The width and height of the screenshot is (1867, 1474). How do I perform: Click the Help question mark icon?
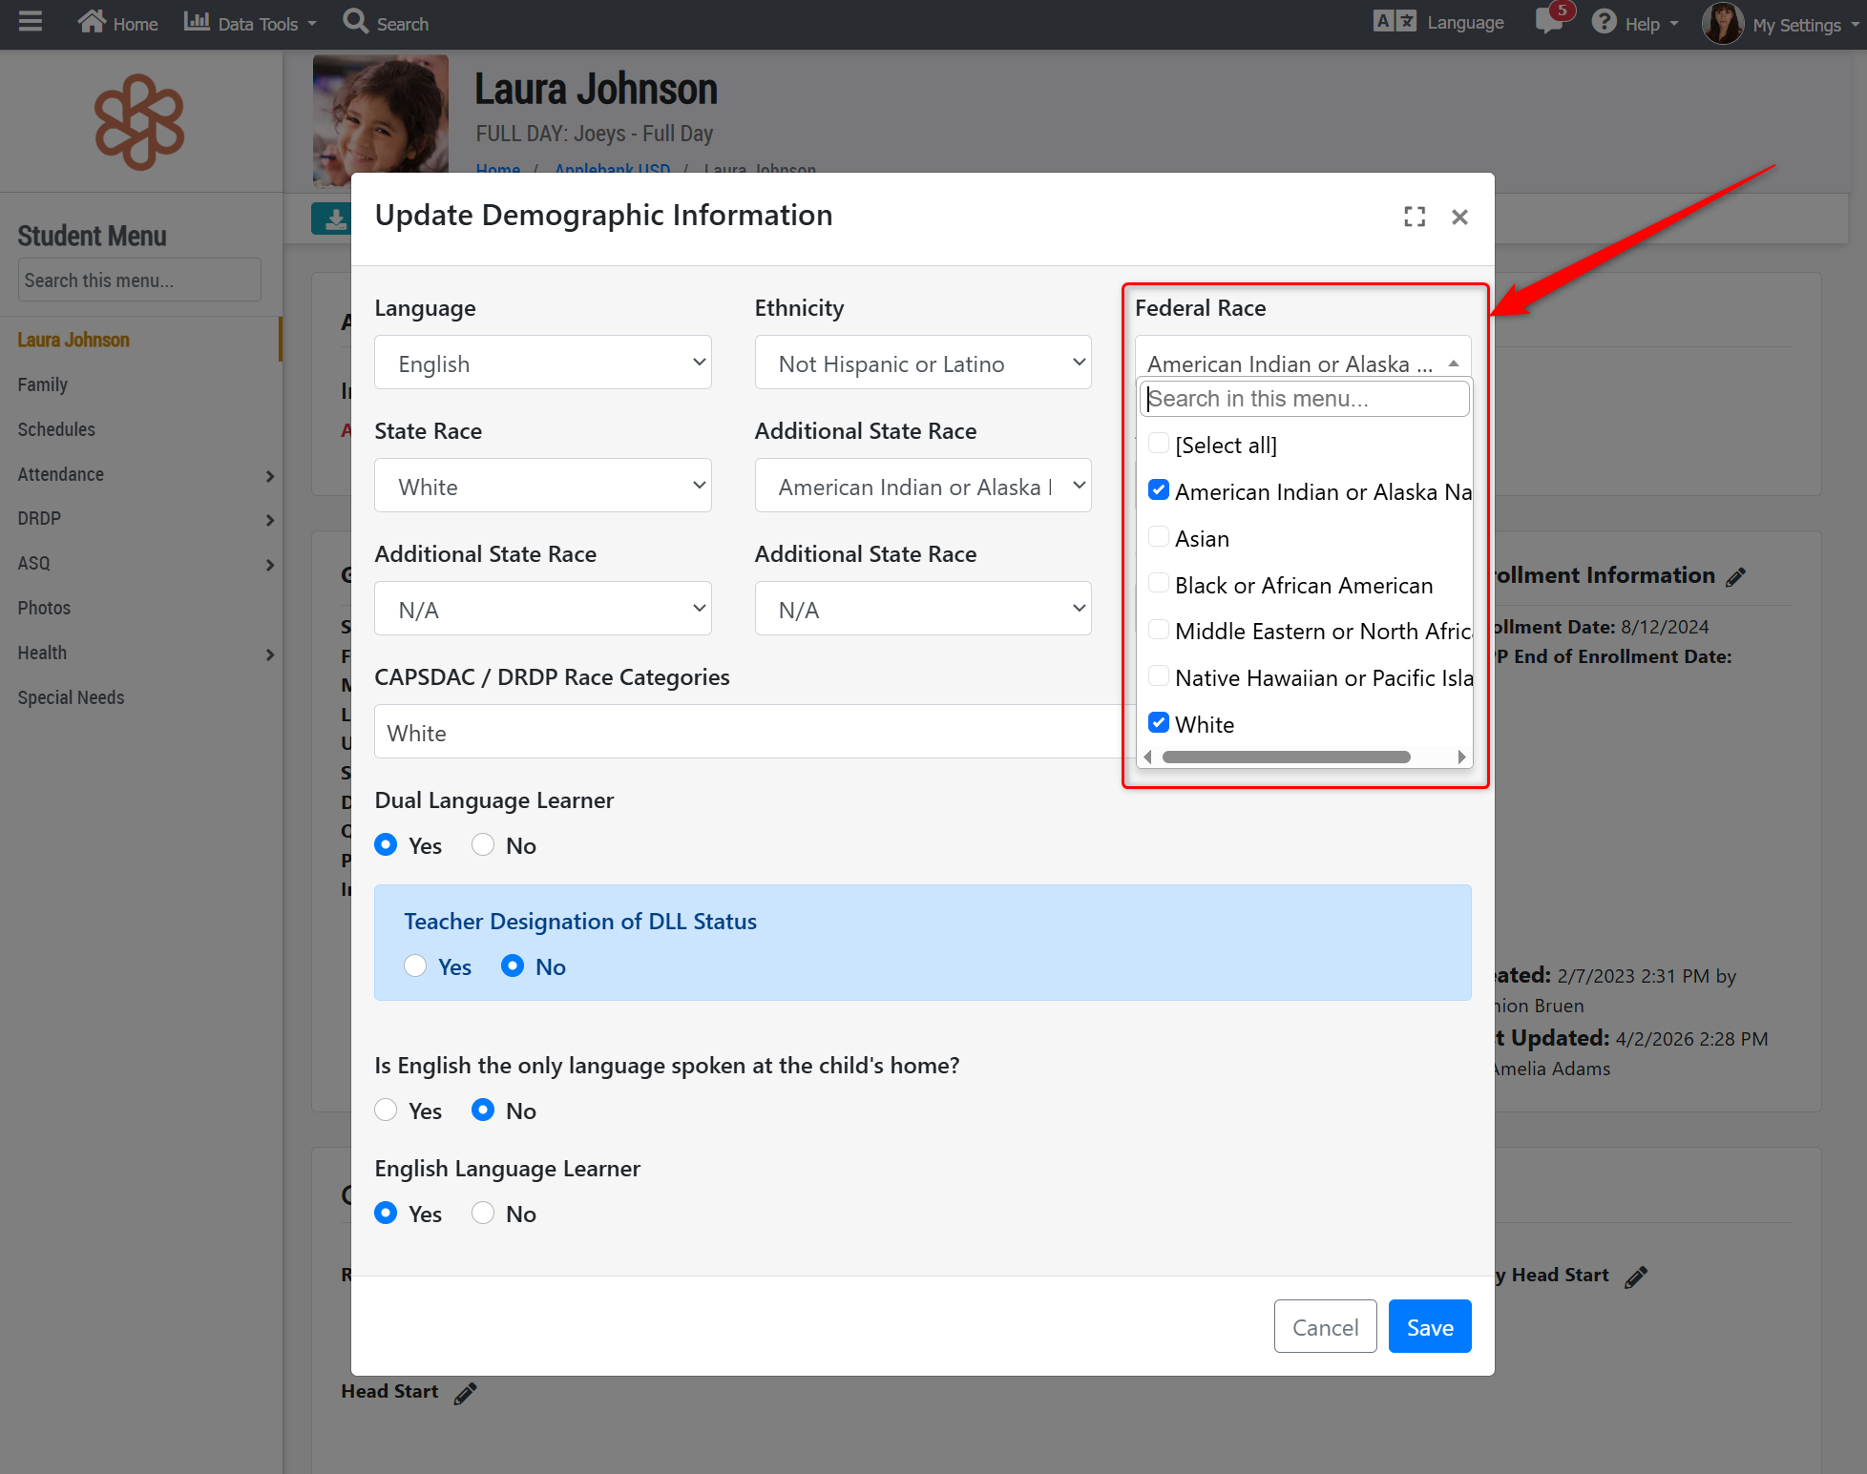1604,21
